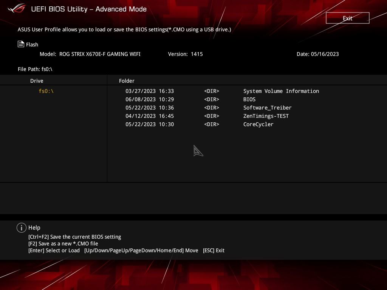Click the Ctrl+F2 save setting hint

[74, 237]
